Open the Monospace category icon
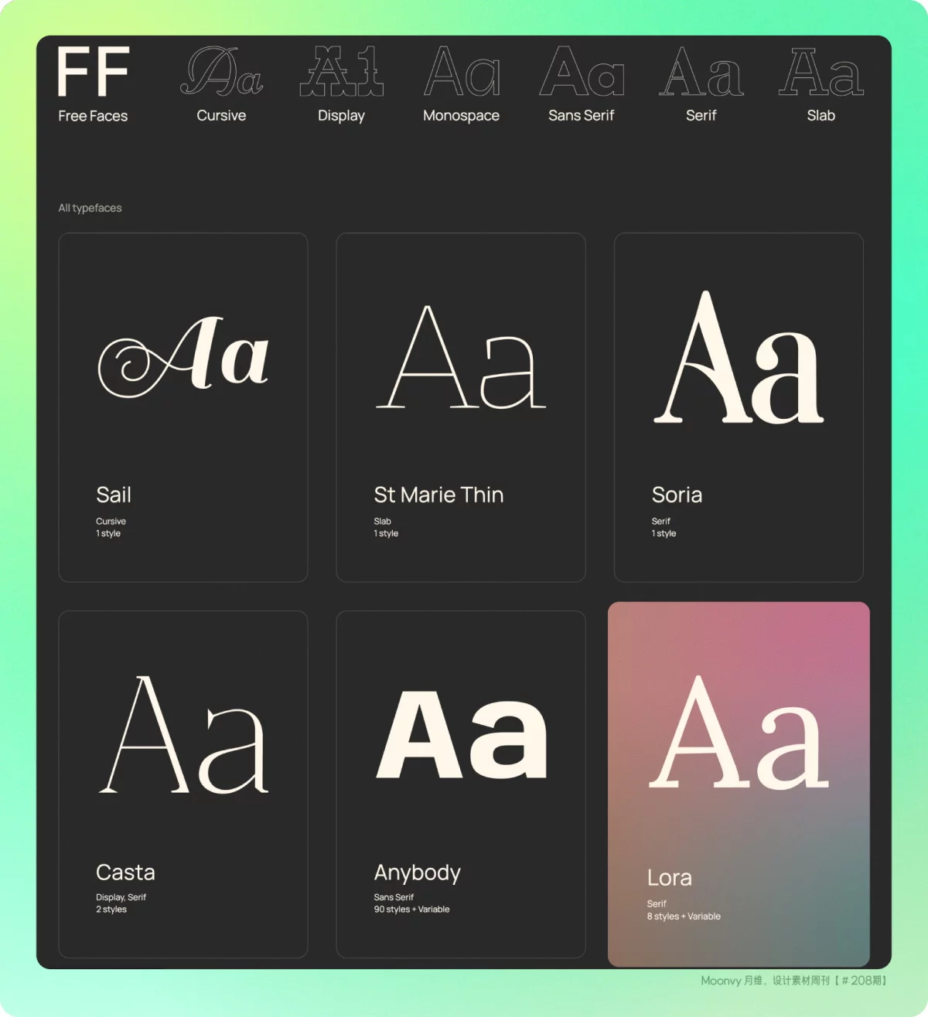 [x=462, y=71]
